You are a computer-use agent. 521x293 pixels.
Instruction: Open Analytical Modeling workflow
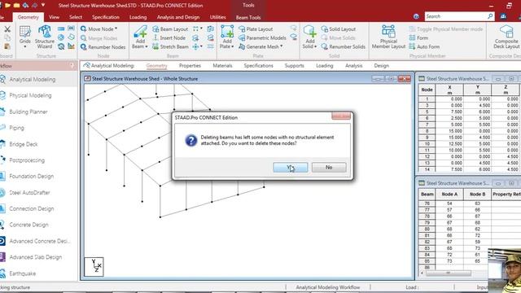click(33, 80)
